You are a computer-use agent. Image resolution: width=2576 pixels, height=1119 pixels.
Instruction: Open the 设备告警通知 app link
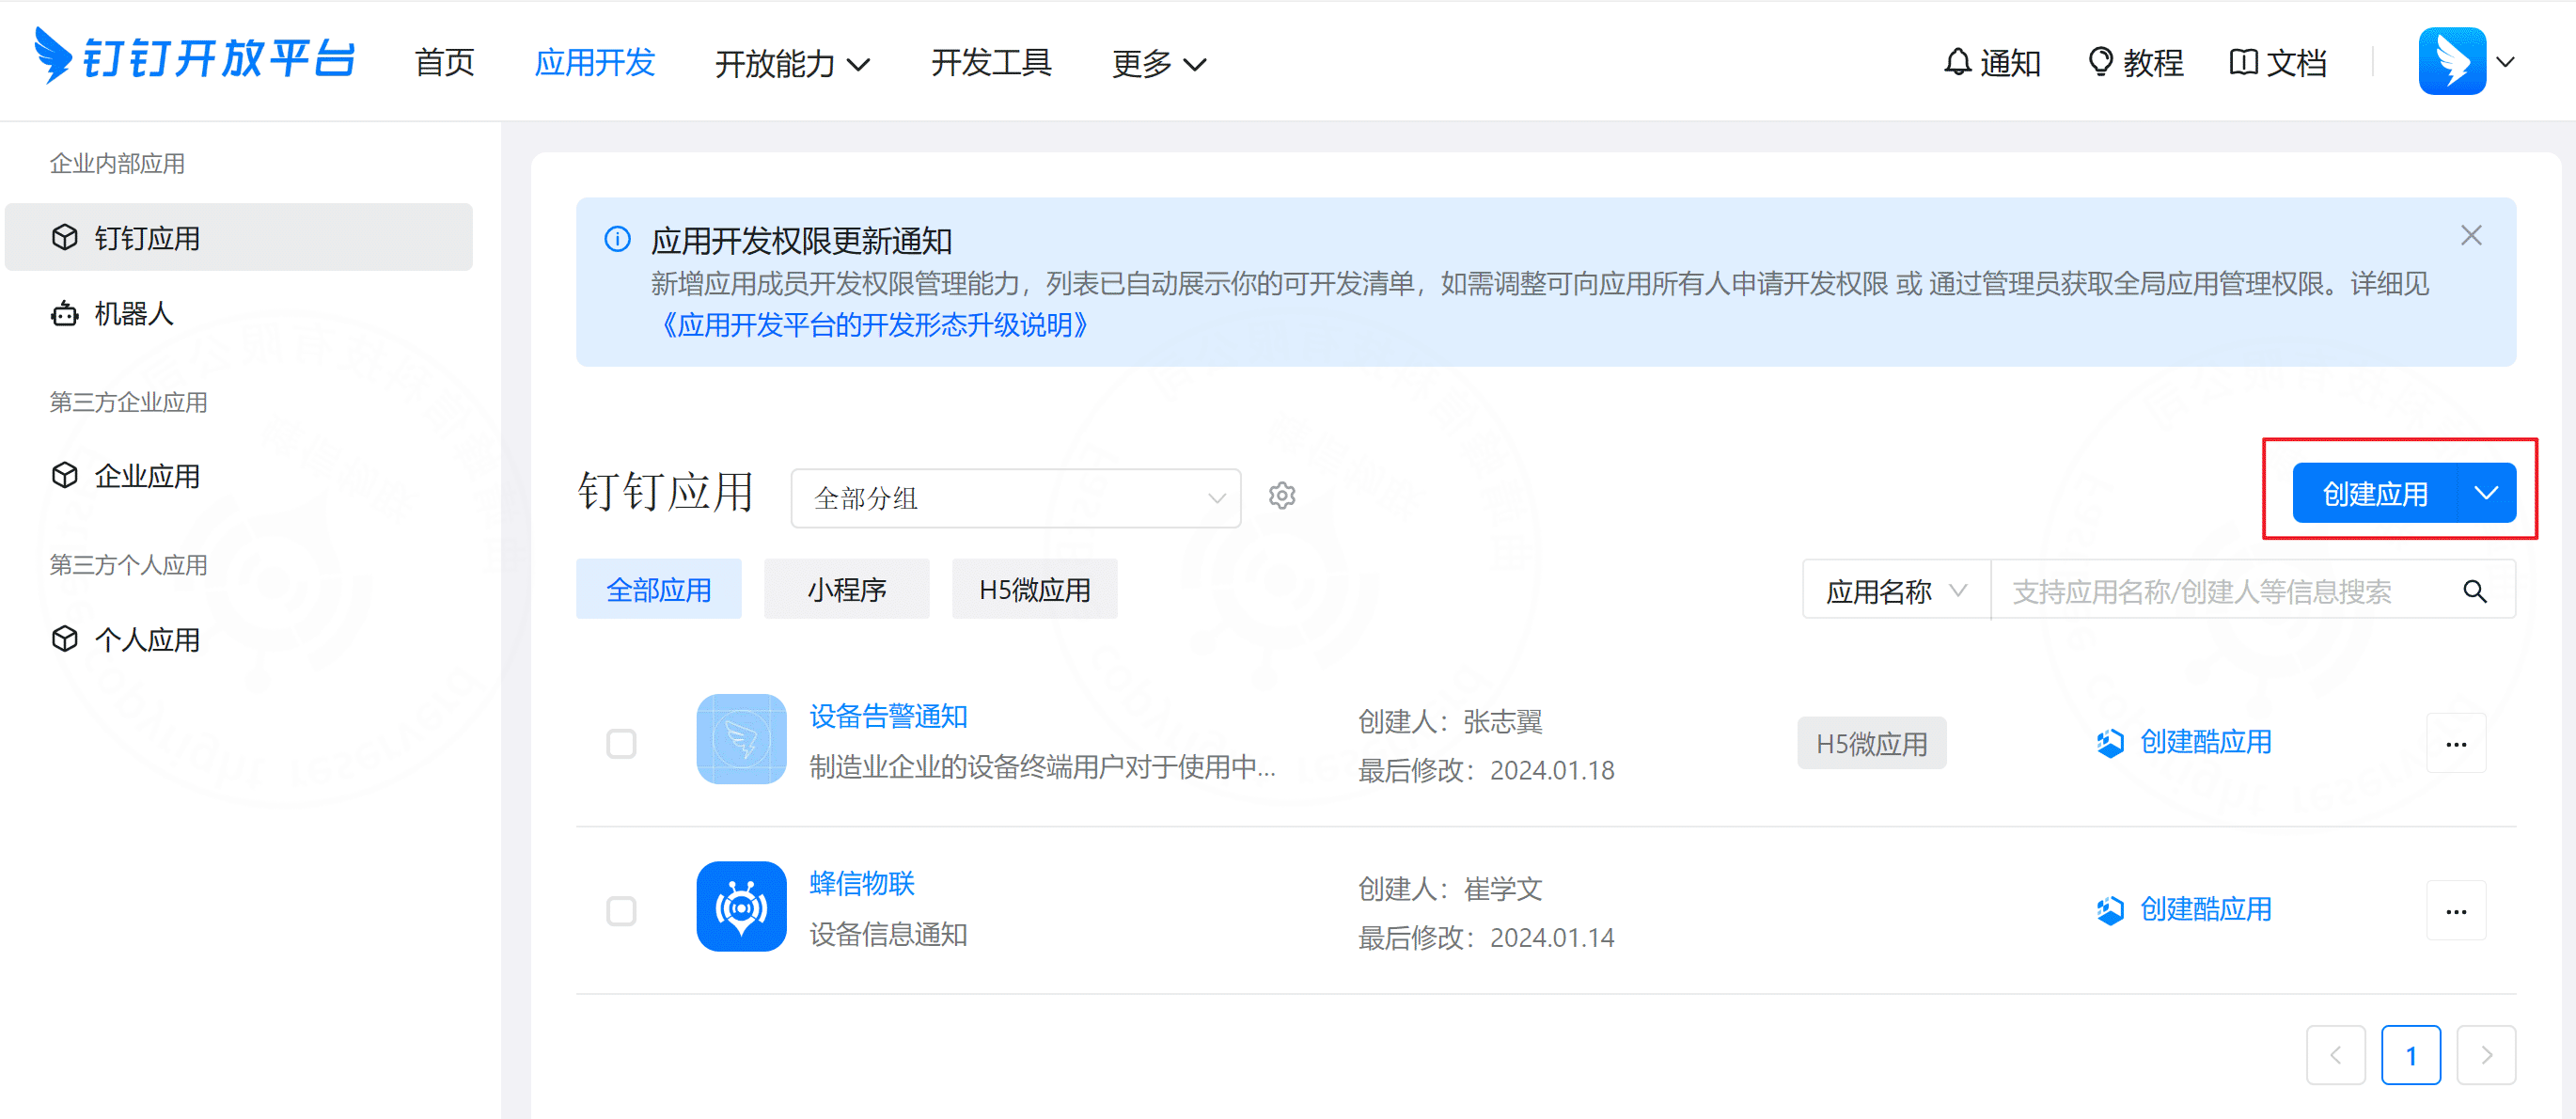[888, 716]
